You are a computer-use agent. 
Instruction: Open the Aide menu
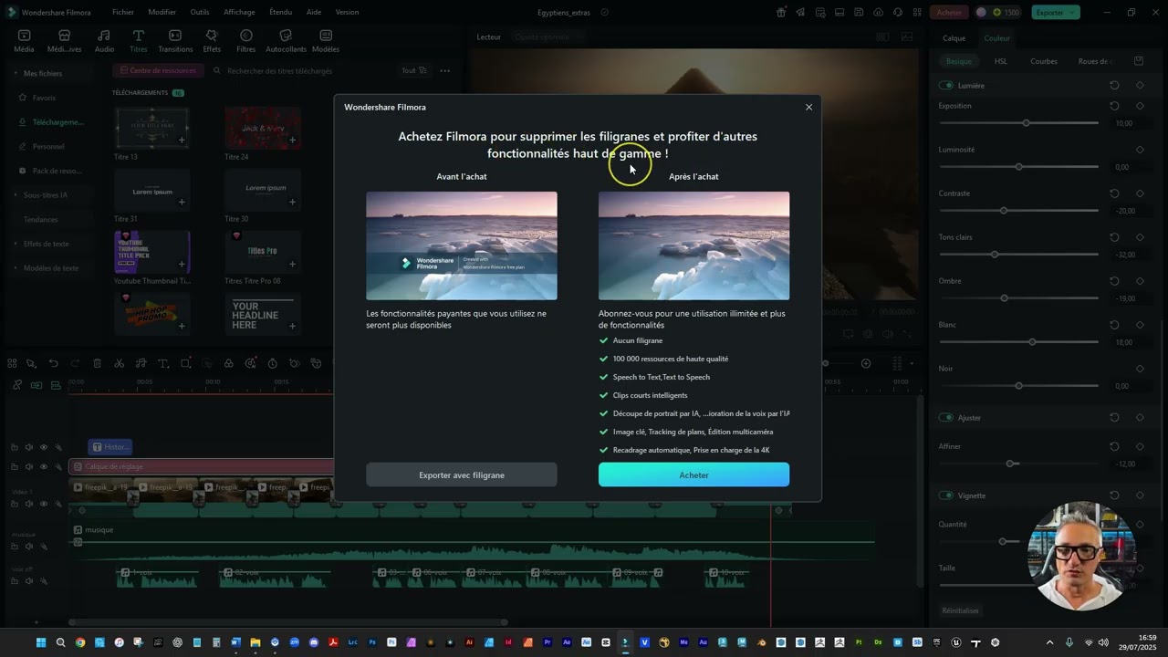[x=314, y=12]
